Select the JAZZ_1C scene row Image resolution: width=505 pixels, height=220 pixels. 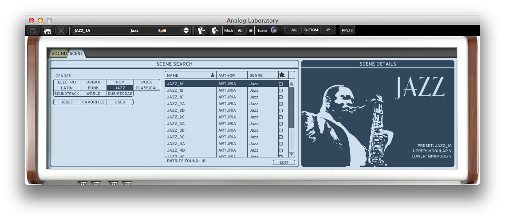[226, 97]
